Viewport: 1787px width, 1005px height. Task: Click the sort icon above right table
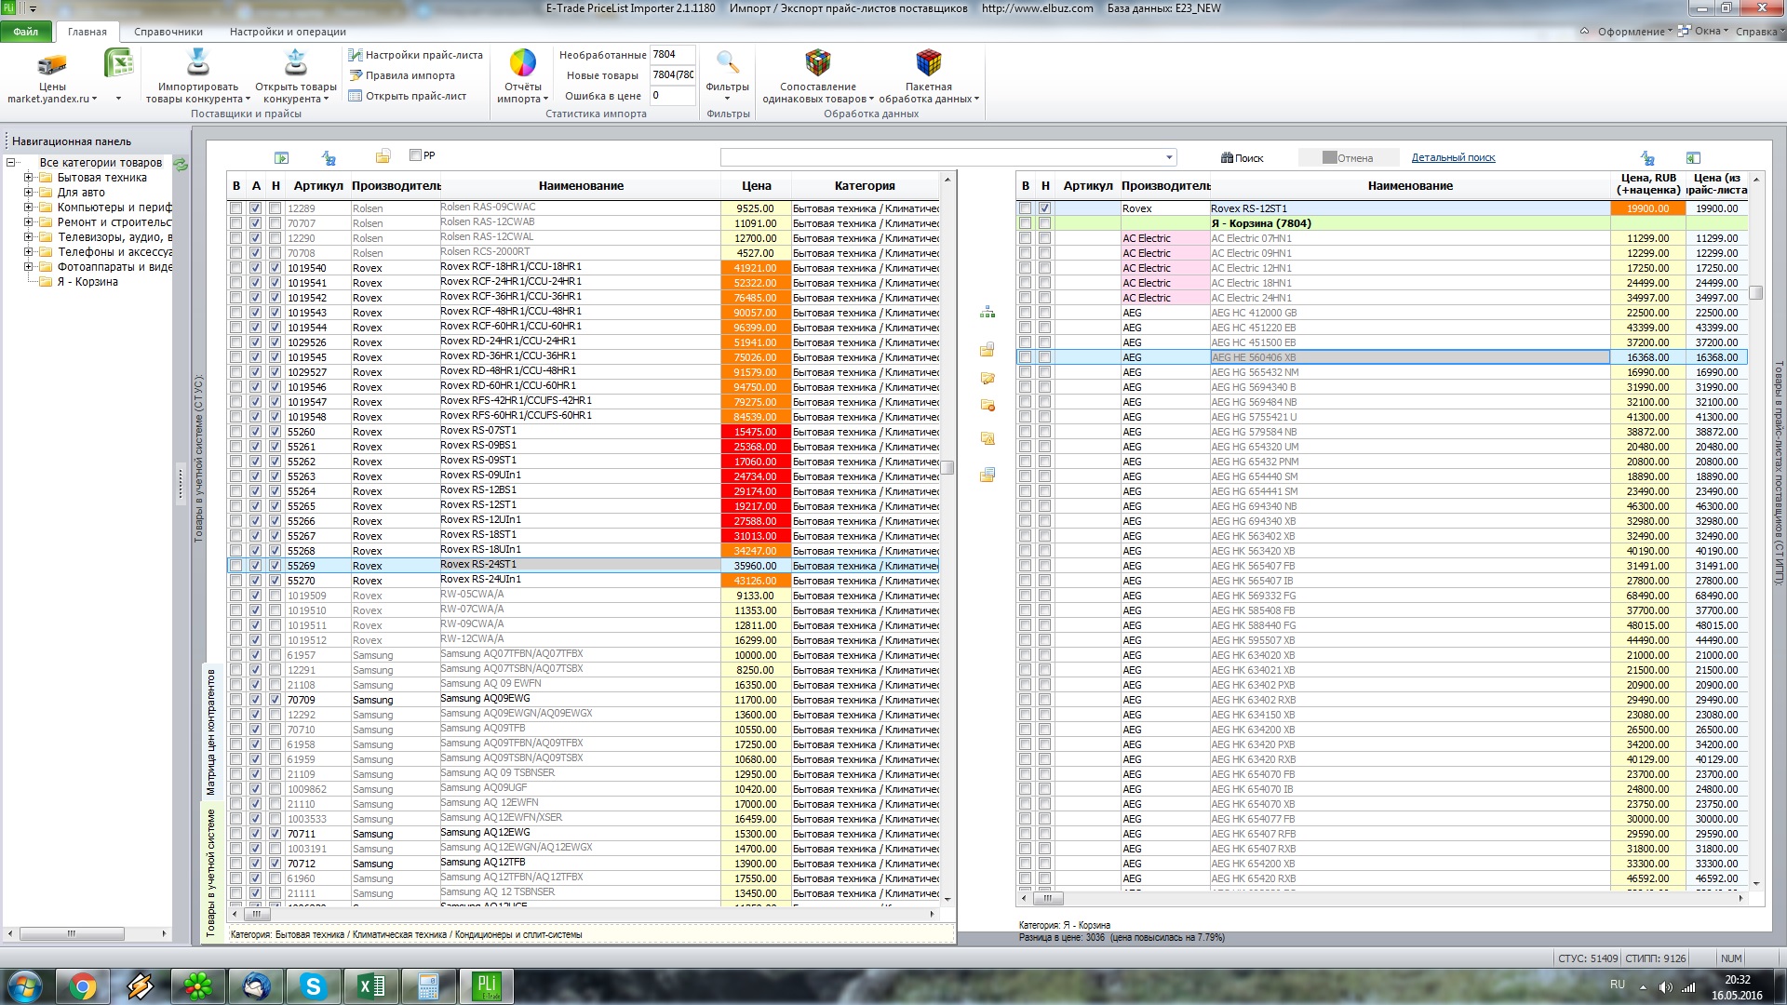click(x=1647, y=158)
